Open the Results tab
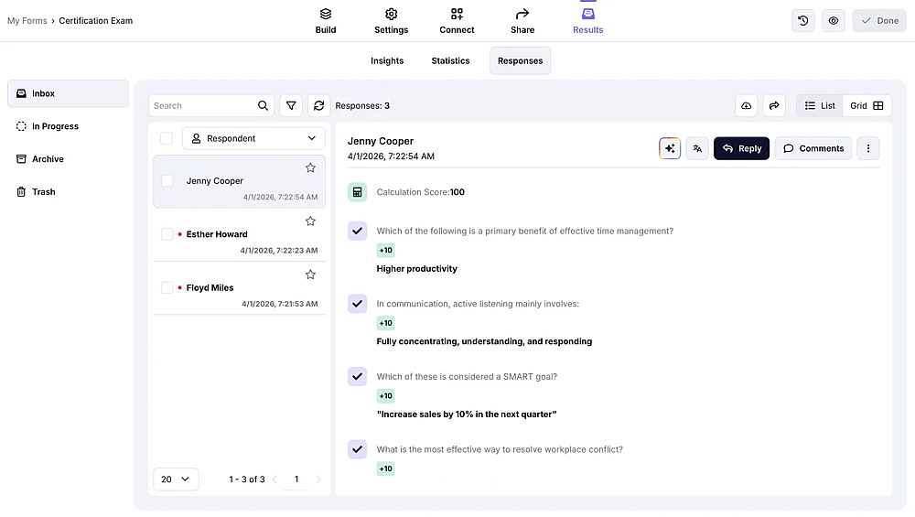 (587, 21)
